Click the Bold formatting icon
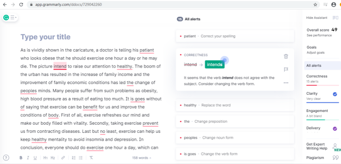Viewport: 341px width, 164px height. point(21,157)
